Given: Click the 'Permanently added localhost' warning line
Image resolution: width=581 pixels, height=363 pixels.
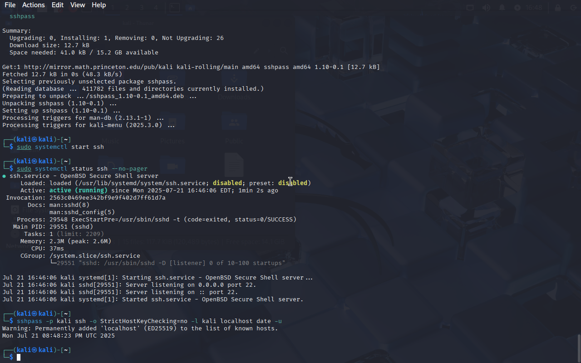Looking at the screenshot, I should [140, 329].
